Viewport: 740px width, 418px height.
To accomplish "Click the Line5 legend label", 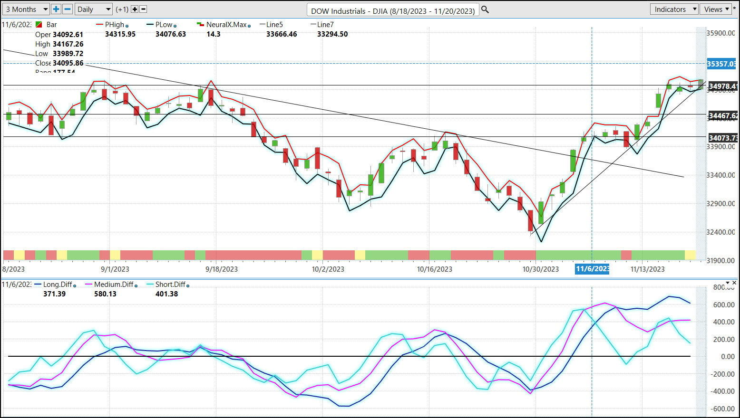I will coord(274,25).
